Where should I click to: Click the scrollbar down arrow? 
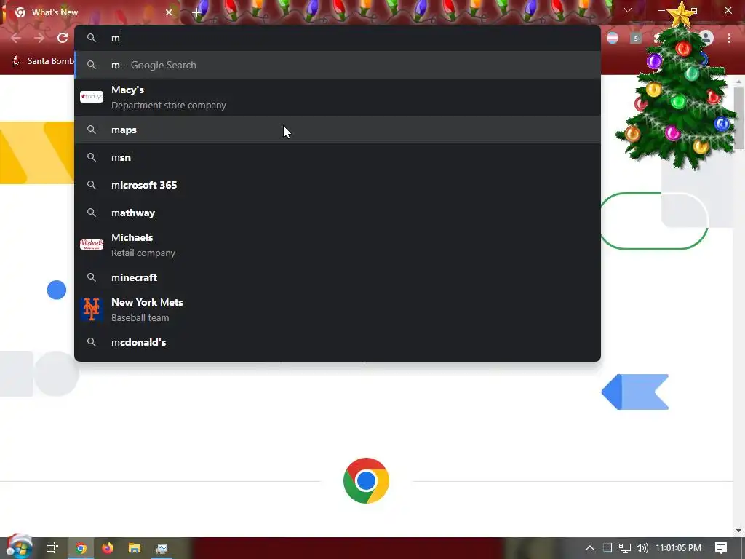pos(738,531)
